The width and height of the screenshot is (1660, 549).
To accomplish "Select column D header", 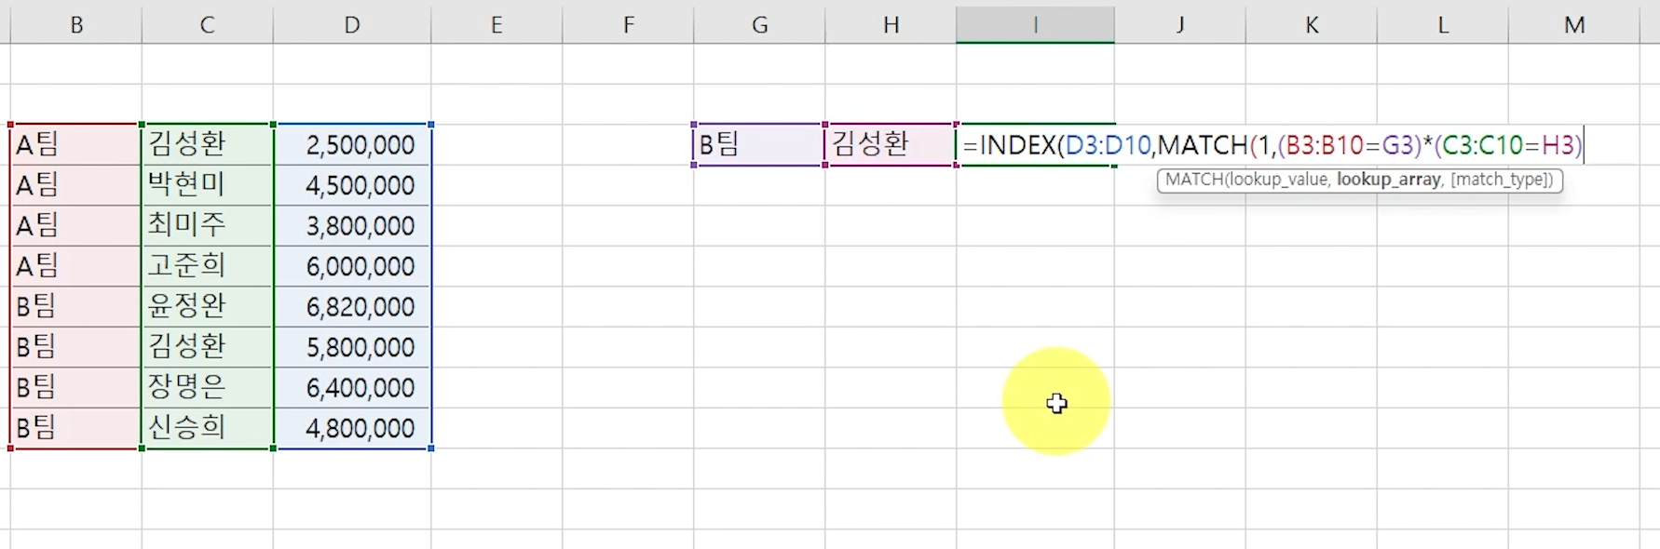I will pos(352,25).
